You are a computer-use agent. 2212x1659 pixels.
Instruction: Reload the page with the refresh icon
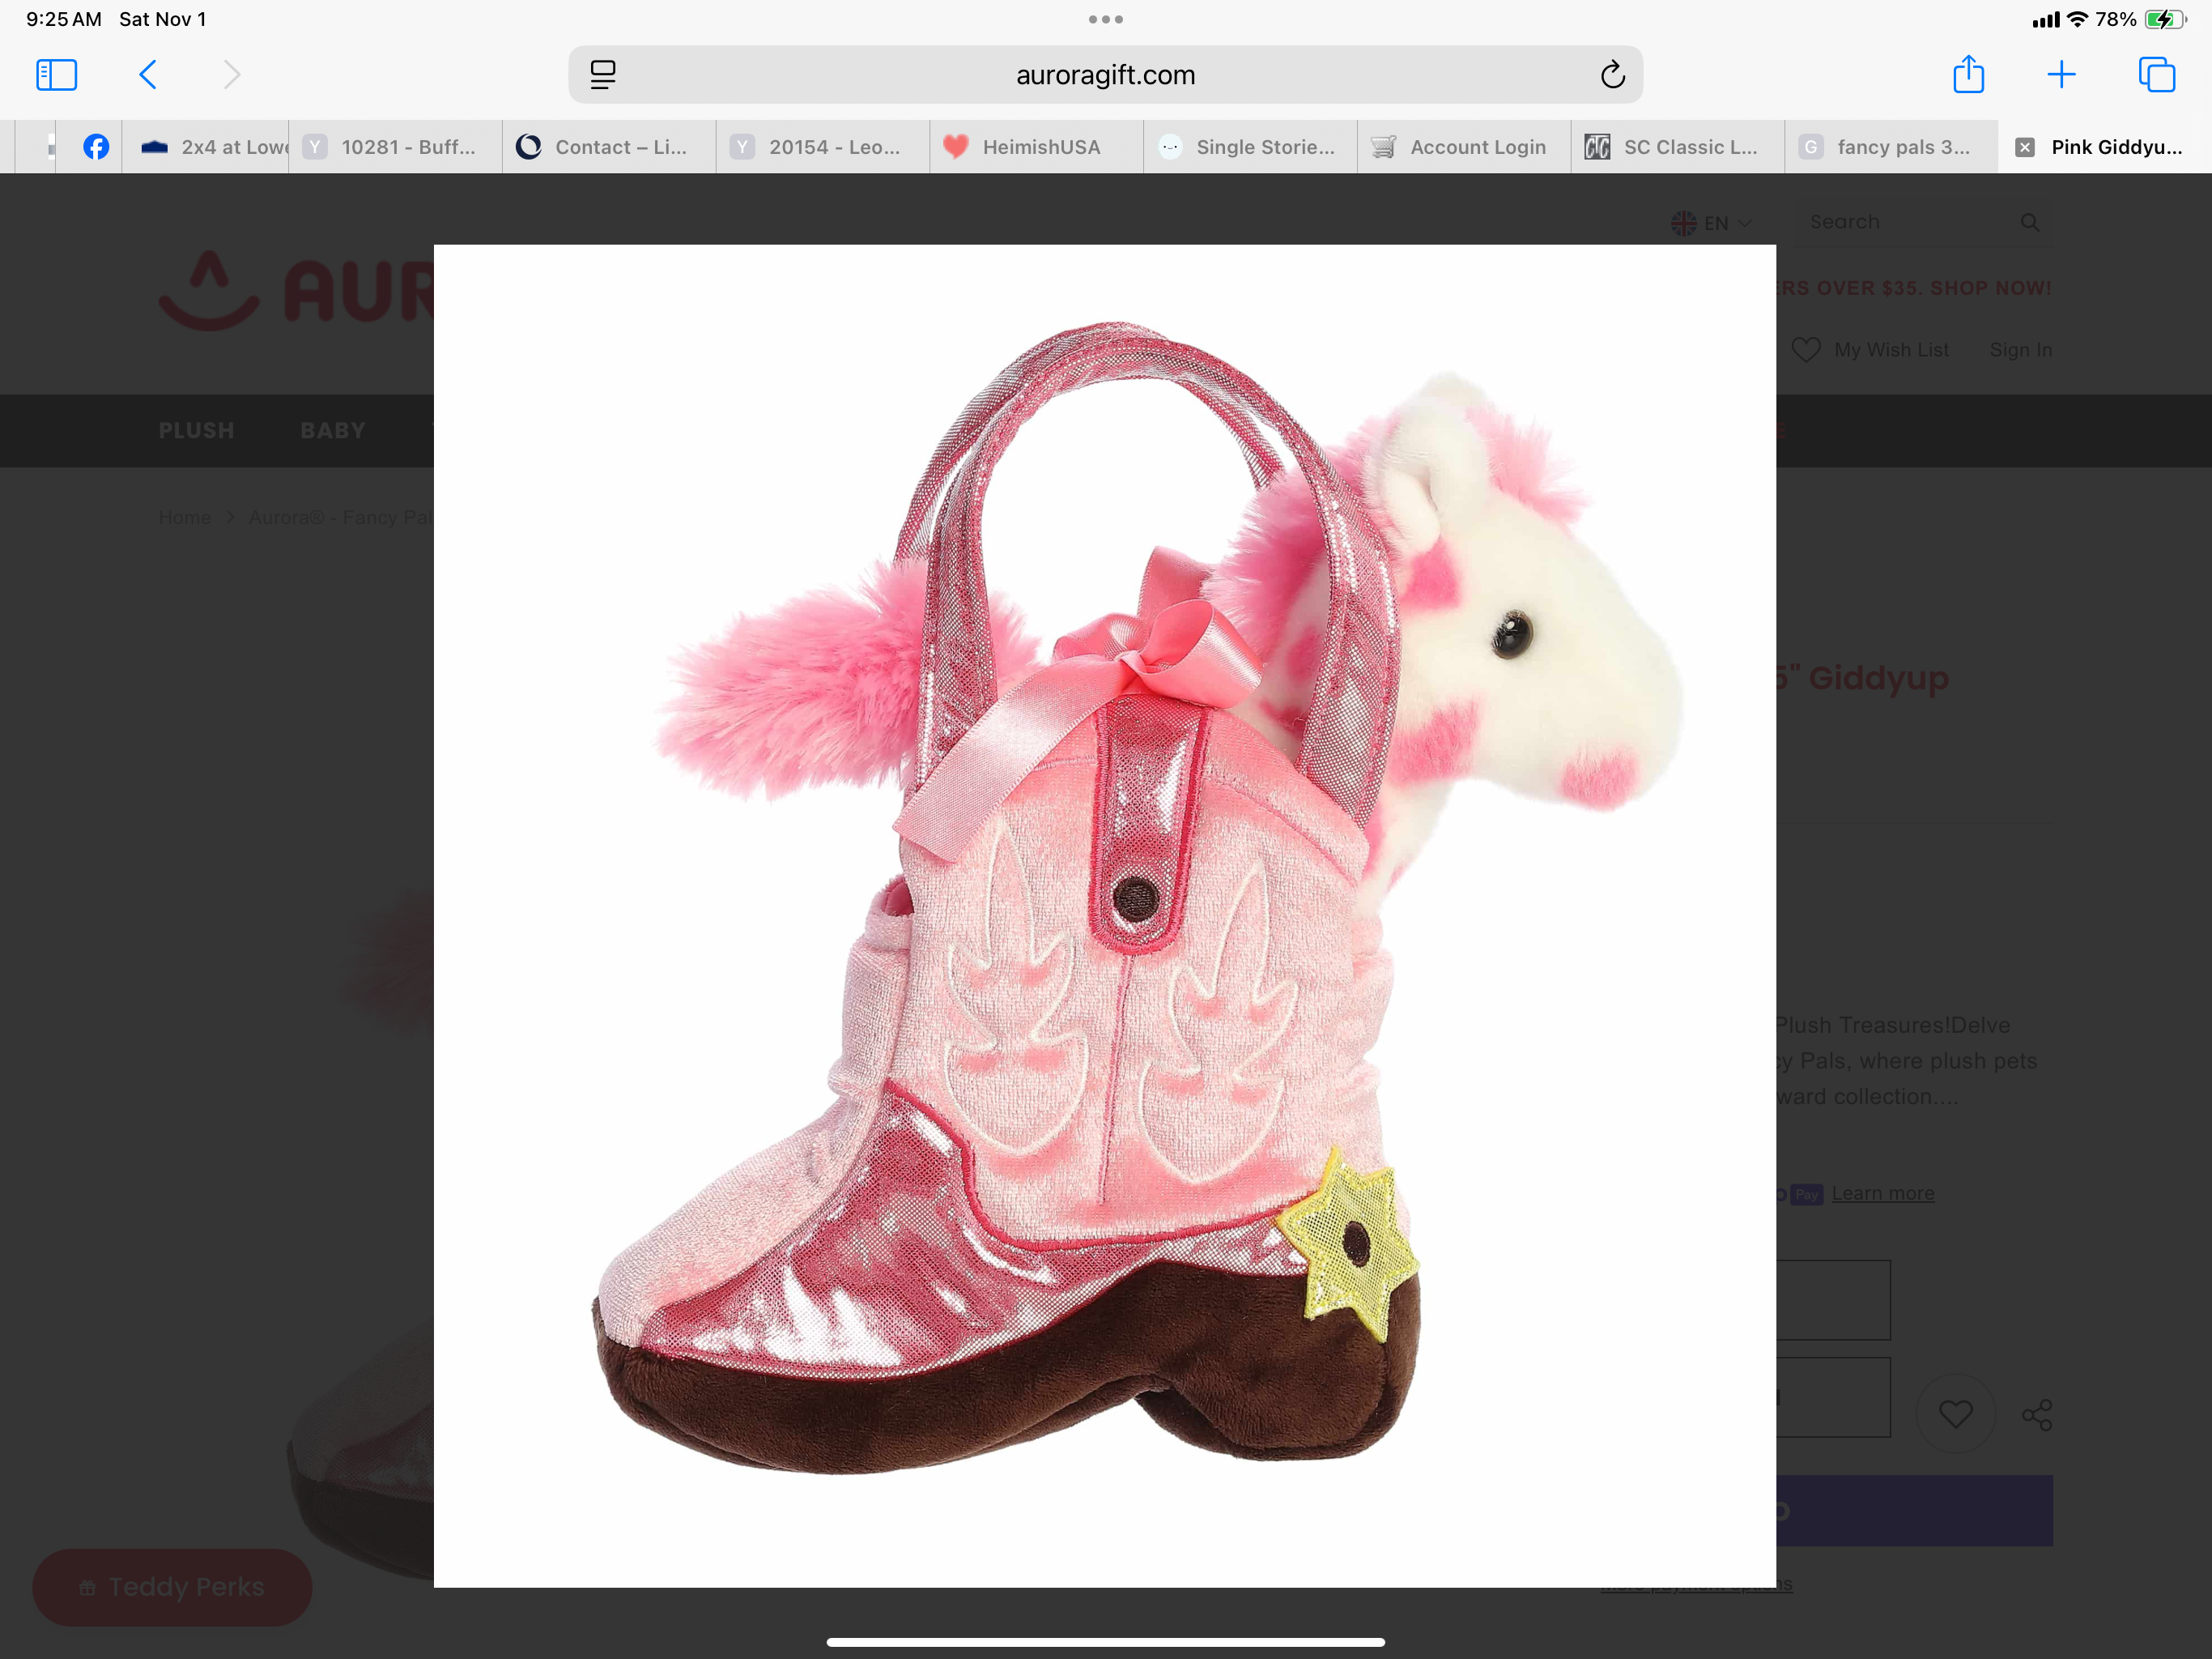[1612, 75]
